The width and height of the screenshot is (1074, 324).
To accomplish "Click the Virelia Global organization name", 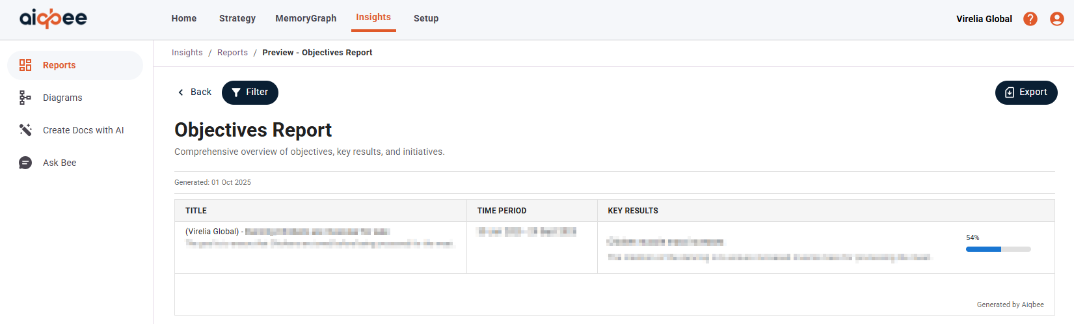I will (x=984, y=19).
